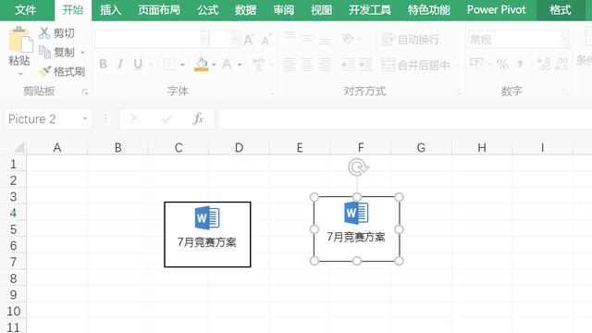Screen dimensions: 592x333
Task: Switch to the View (视图) tab
Action: click(321, 10)
